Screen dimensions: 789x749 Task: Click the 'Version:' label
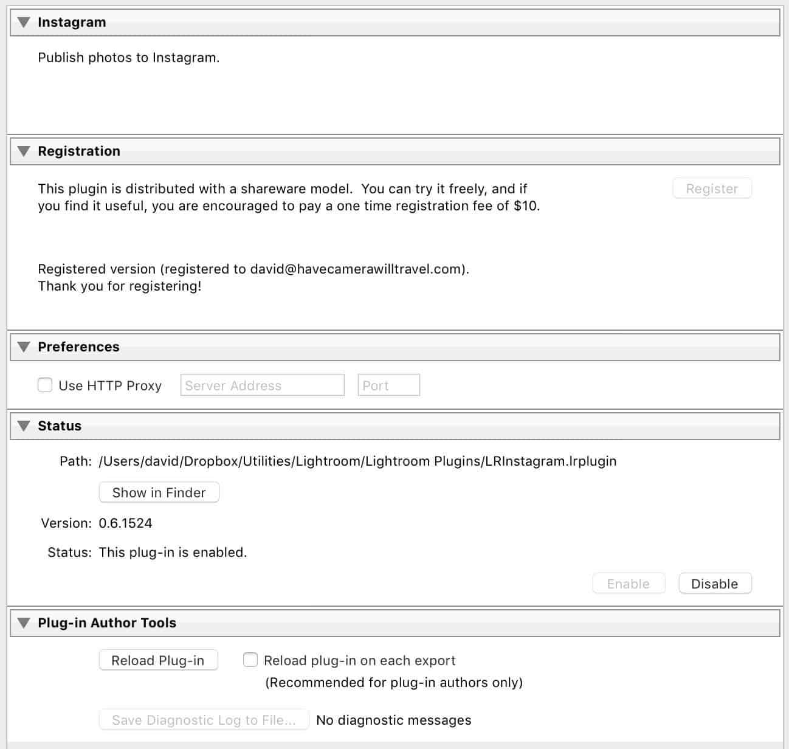(x=66, y=523)
